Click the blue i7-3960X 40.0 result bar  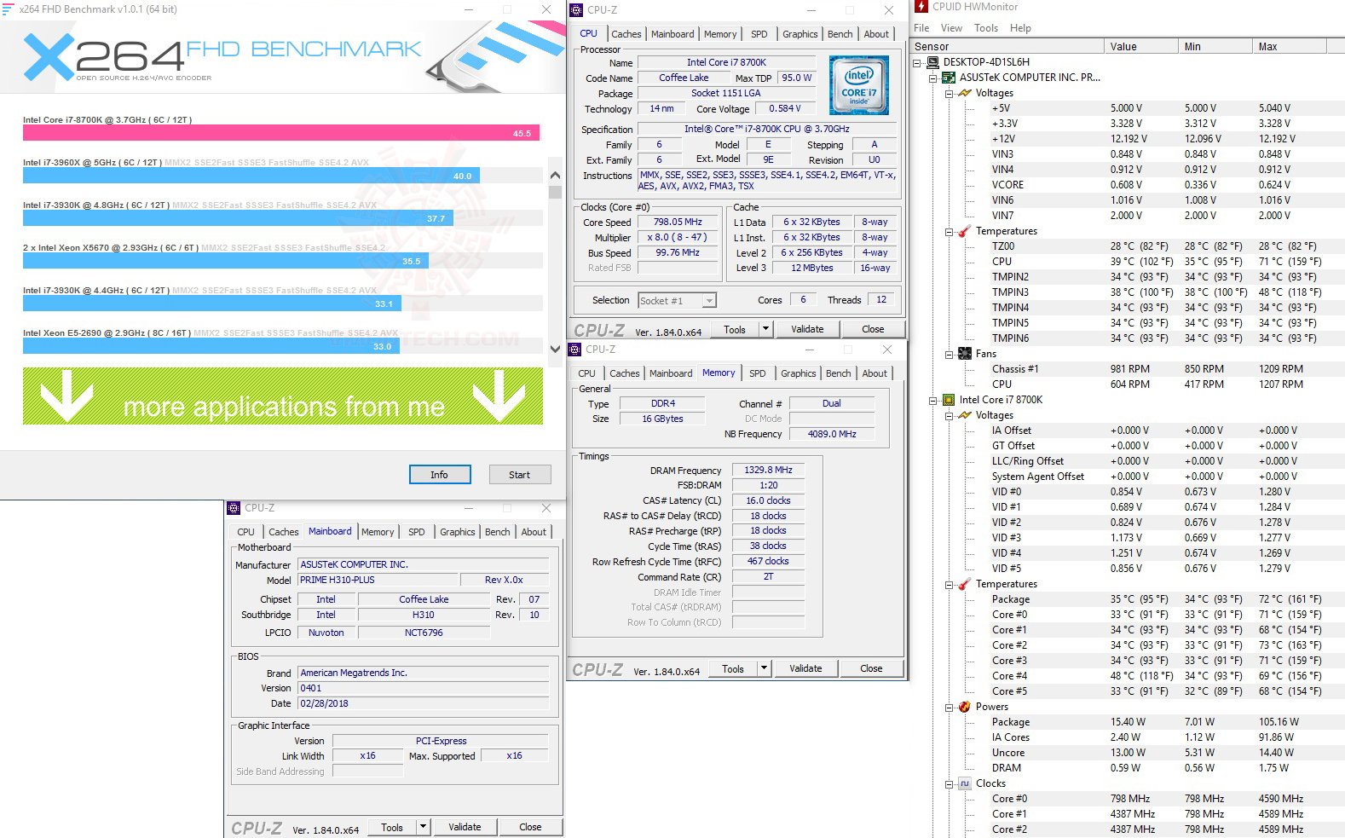click(x=251, y=176)
